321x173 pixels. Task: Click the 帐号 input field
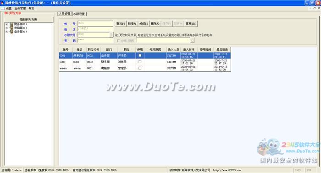[95, 23]
